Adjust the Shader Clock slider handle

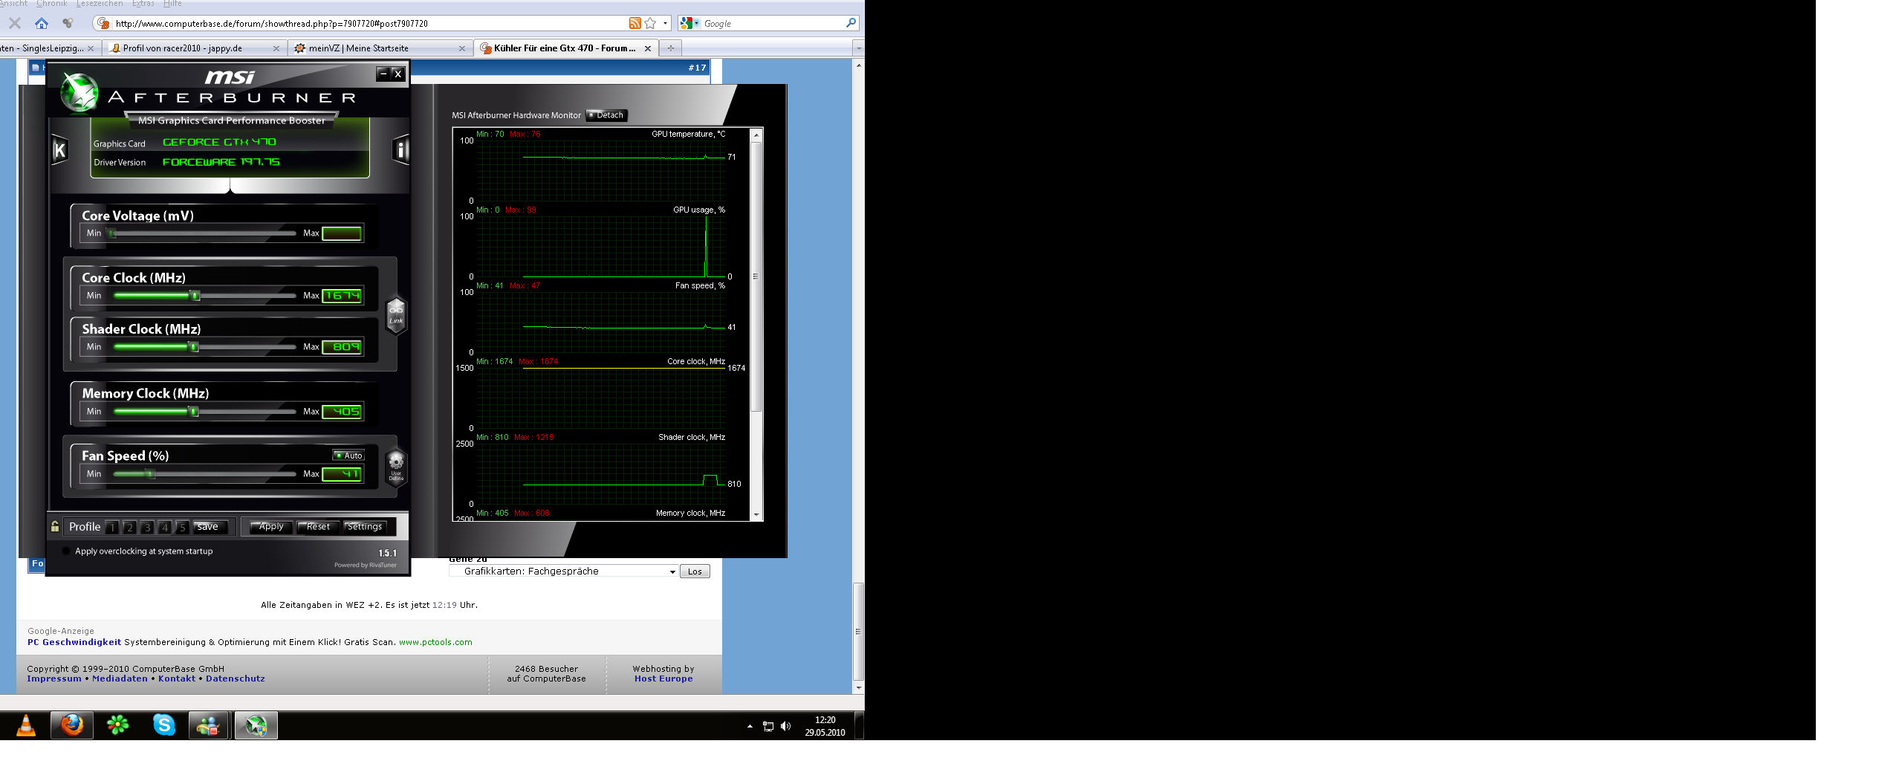pos(194,347)
